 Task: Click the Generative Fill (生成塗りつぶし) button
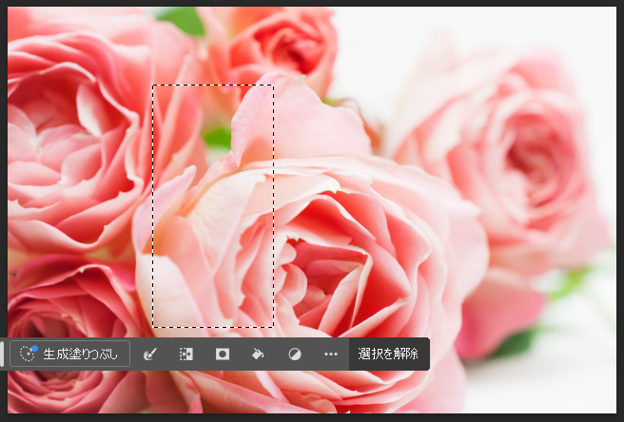(x=69, y=355)
